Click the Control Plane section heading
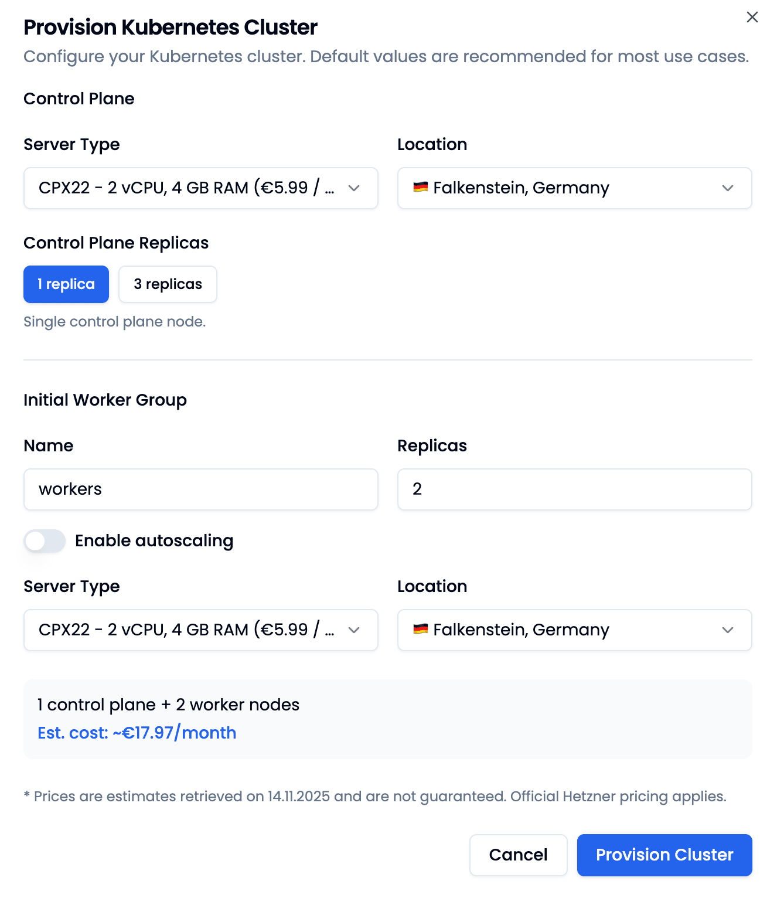 tap(79, 98)
